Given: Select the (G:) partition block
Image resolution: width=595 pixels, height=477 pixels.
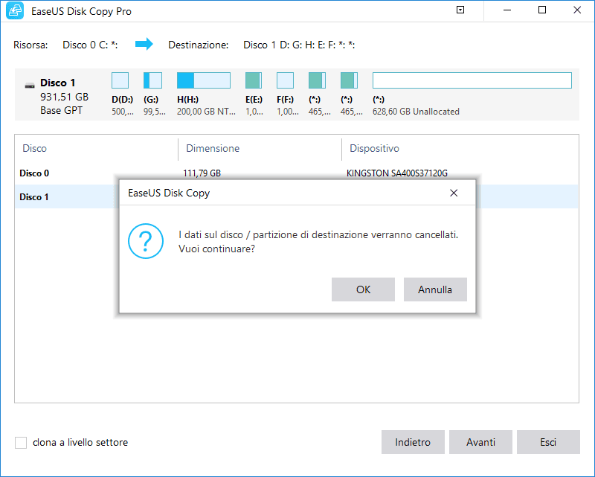Looking at the screenshot, I should point(152,80).
